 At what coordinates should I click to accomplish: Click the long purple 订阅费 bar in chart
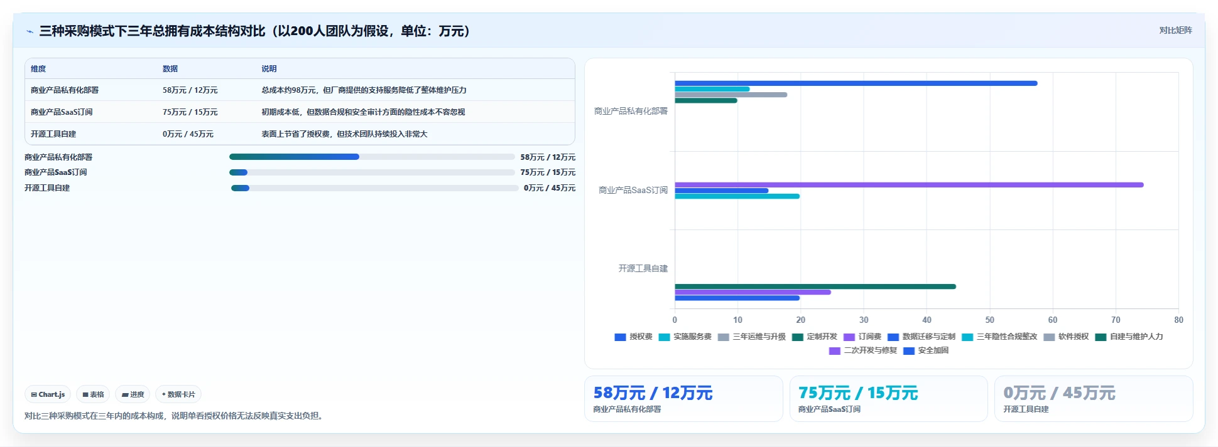(909, 185)
